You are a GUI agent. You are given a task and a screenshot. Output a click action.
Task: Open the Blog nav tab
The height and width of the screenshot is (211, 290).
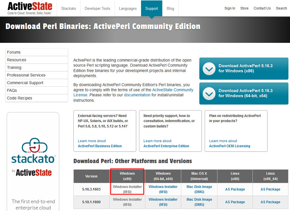pyautogui.click(x=170, y=9)
